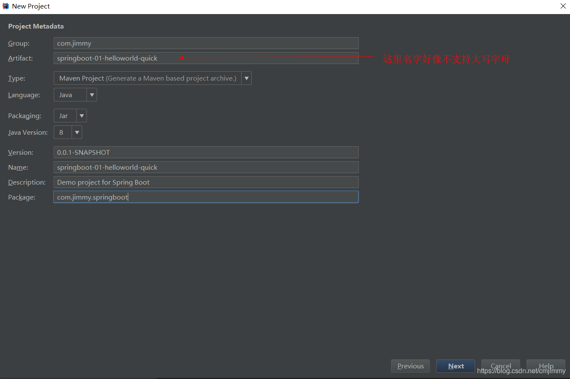Click the Package input field

(206, 197)
